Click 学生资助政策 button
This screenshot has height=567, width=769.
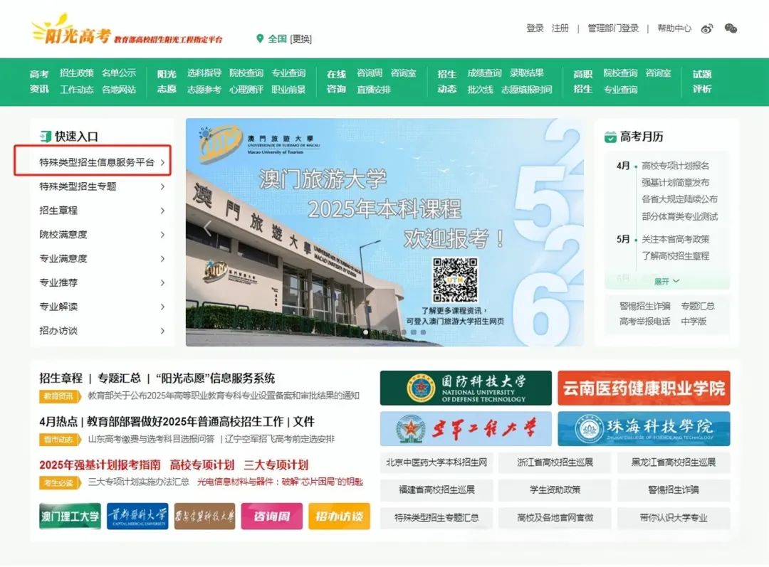click(555, 489)
